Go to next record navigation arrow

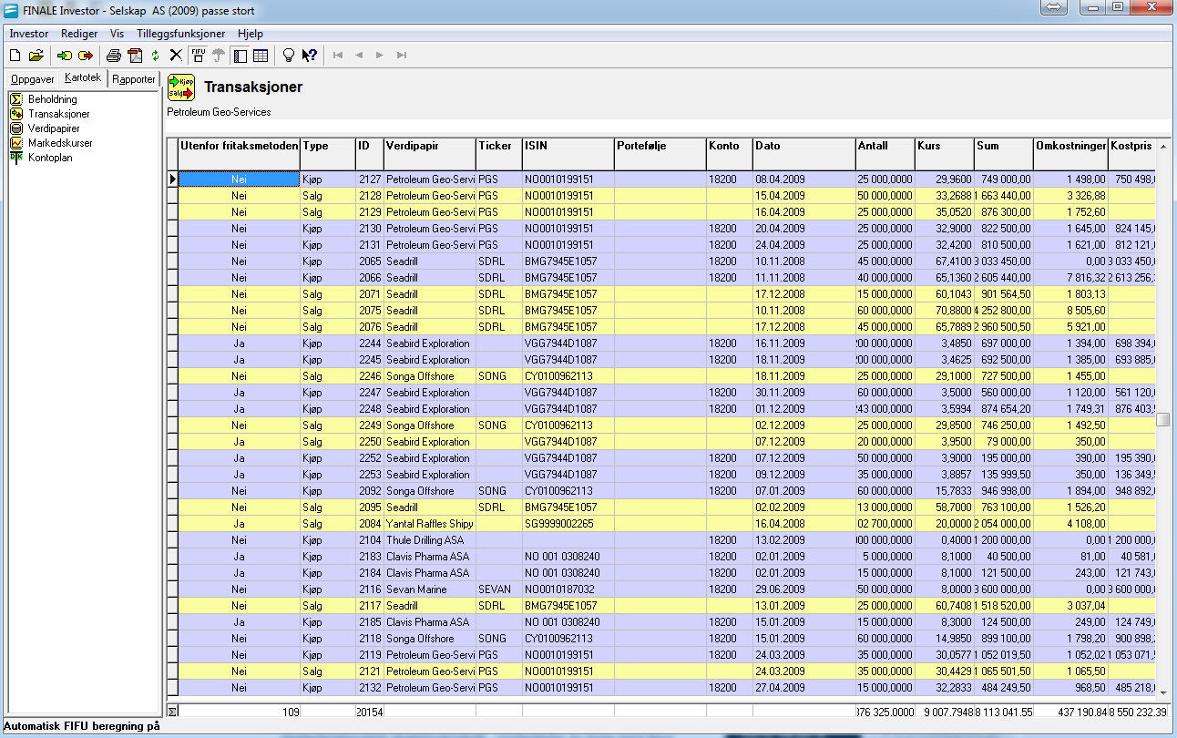[x=380, y=56]
